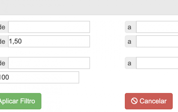
Task: Click the top-row 'de' addon label
Action: (3, 27)
